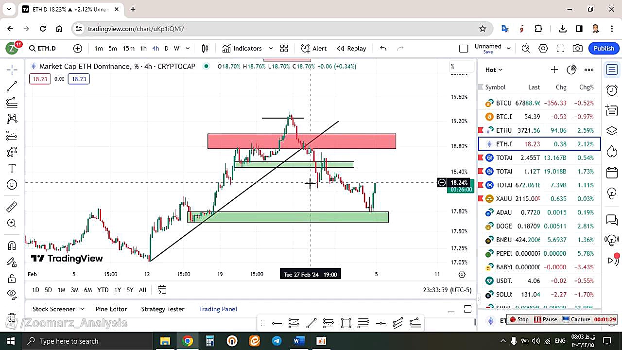
Task: Select the ruler measure tool
Action: click(12, 207)
